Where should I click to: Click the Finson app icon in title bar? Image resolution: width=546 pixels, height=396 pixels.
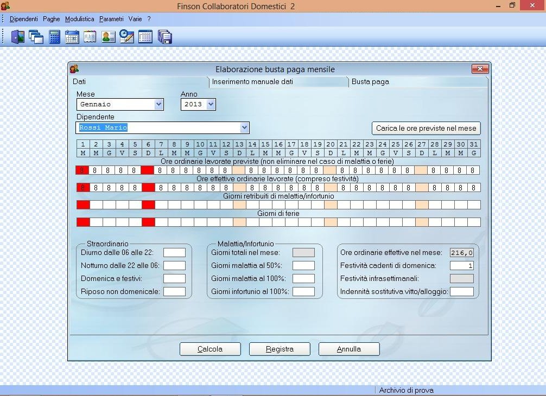(5, 5)
